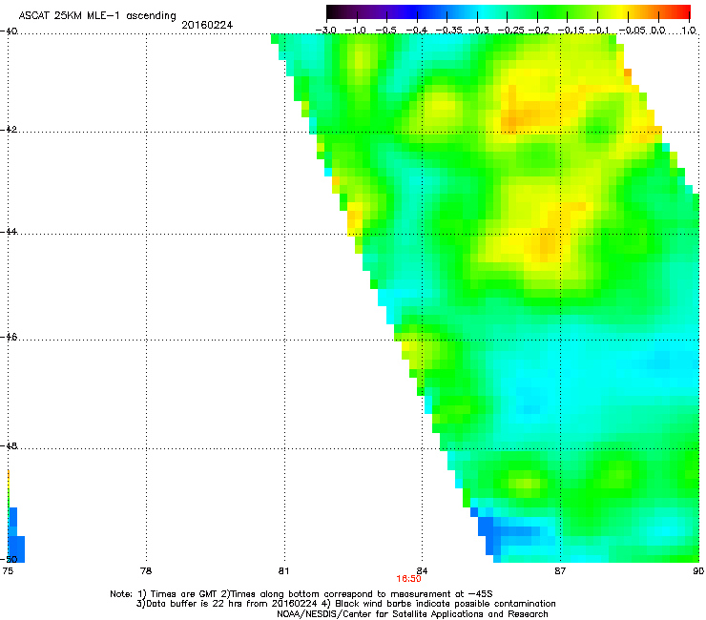Click the colorbar label -0.5
The image size is (706, 620).
point(385,31)
